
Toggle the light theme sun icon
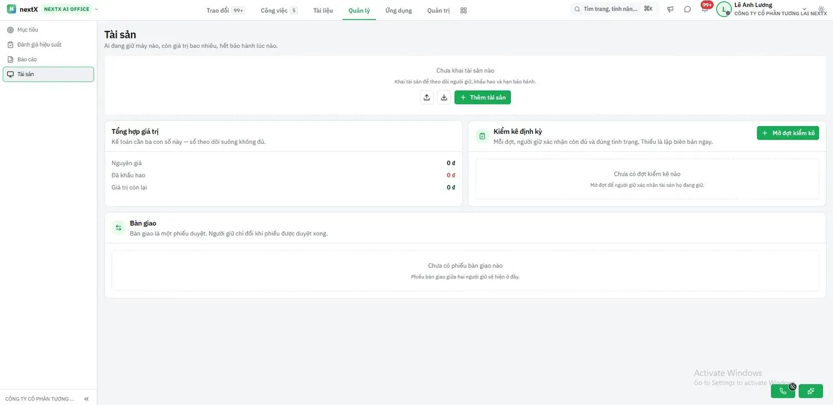(821, 9)
